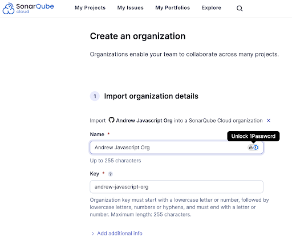Focus the Key field containing andrew-javascript-org
Image resolution: width=292 pixels, height=241 pixels.
click(176, 187)
